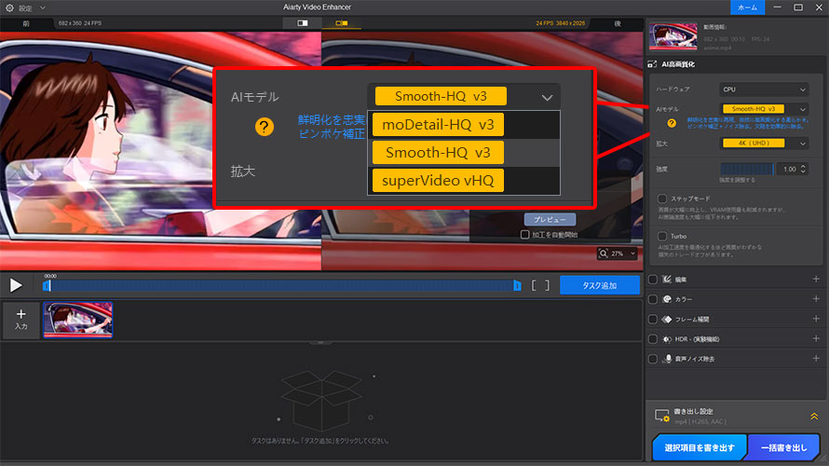Viewport: 829px width, 466px height.
Task: Enable the Turbo checkbox
Action: (662, 236)
